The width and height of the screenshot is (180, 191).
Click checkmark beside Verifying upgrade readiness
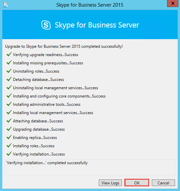click(x=9, y=54)
